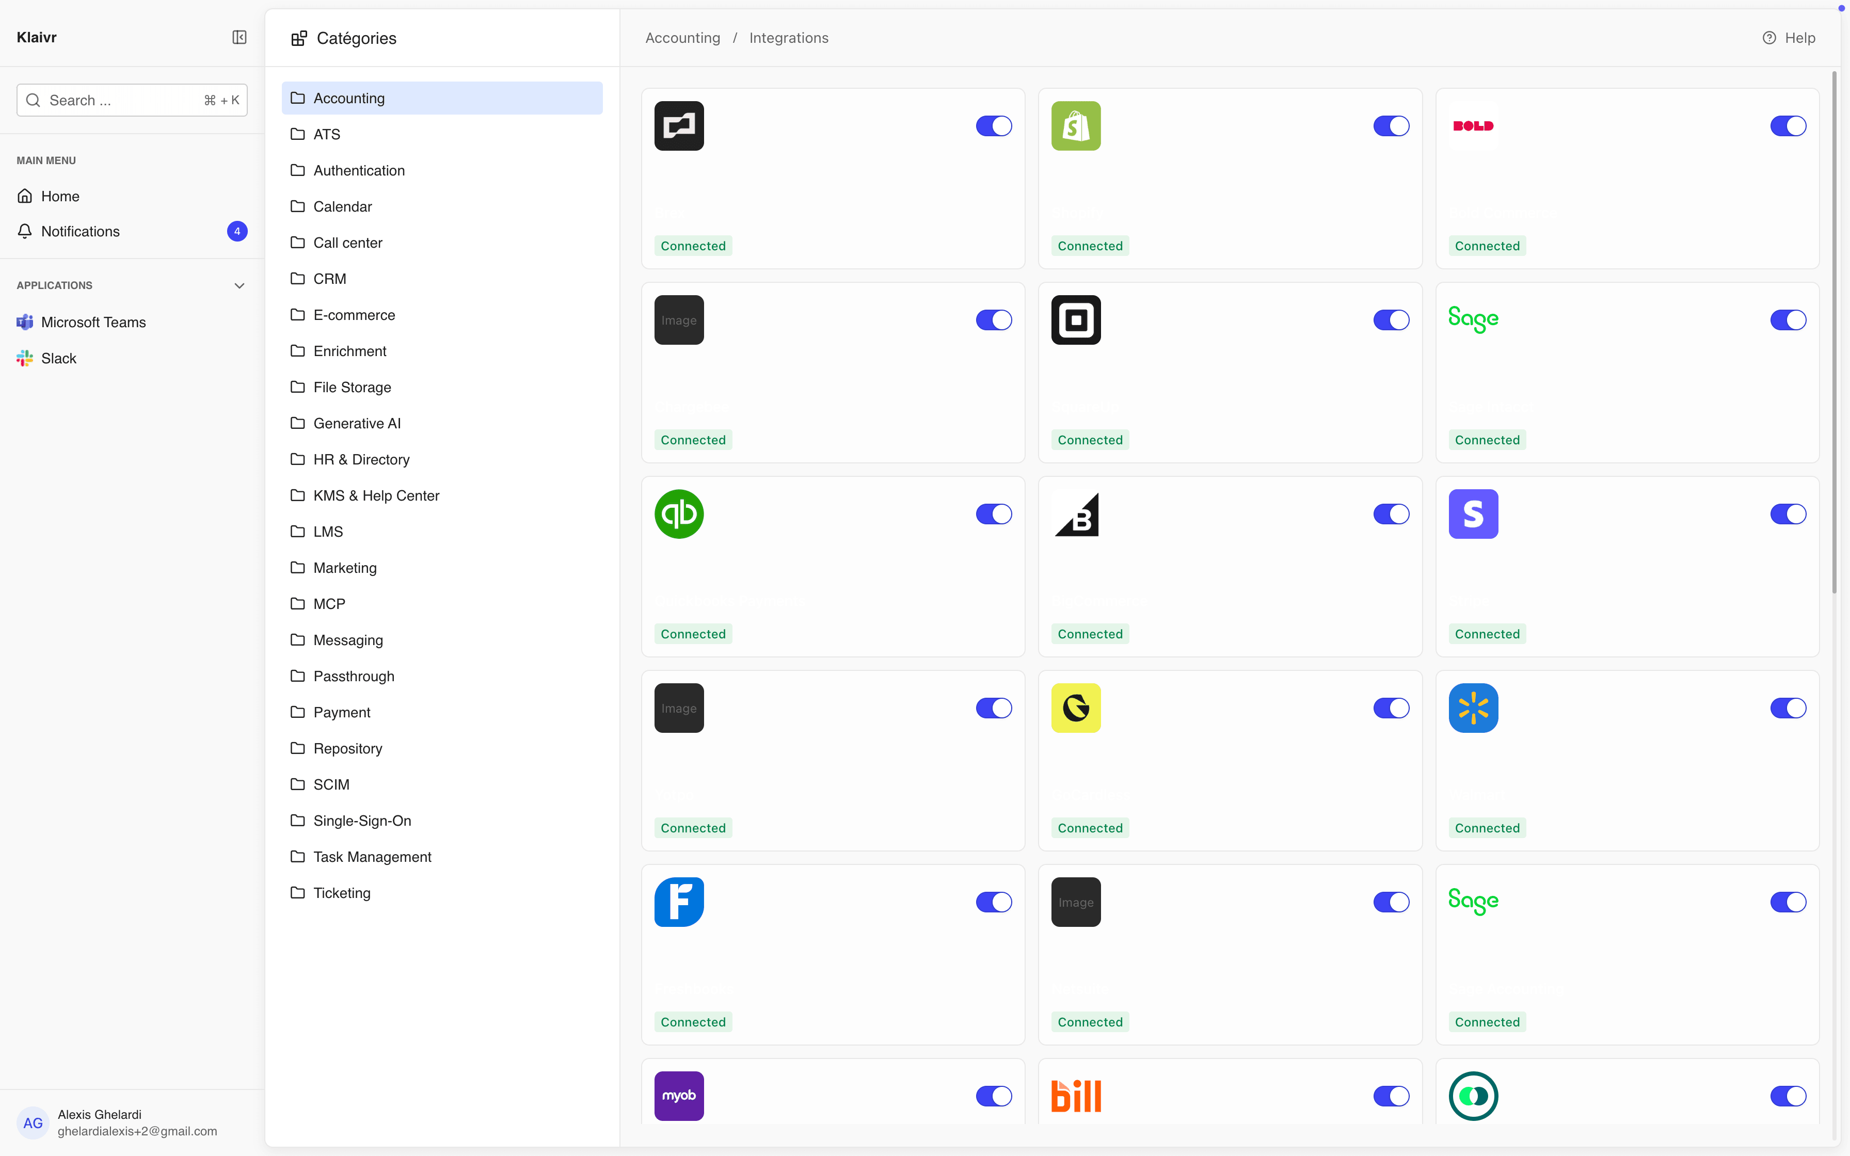Open Slack application
The width and height of the screenshot is (1850, 1156).
tap(132, 358)
